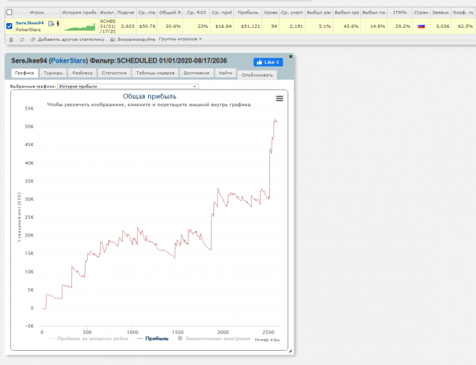Click the 29.2% ITM cell

point(400,27)
